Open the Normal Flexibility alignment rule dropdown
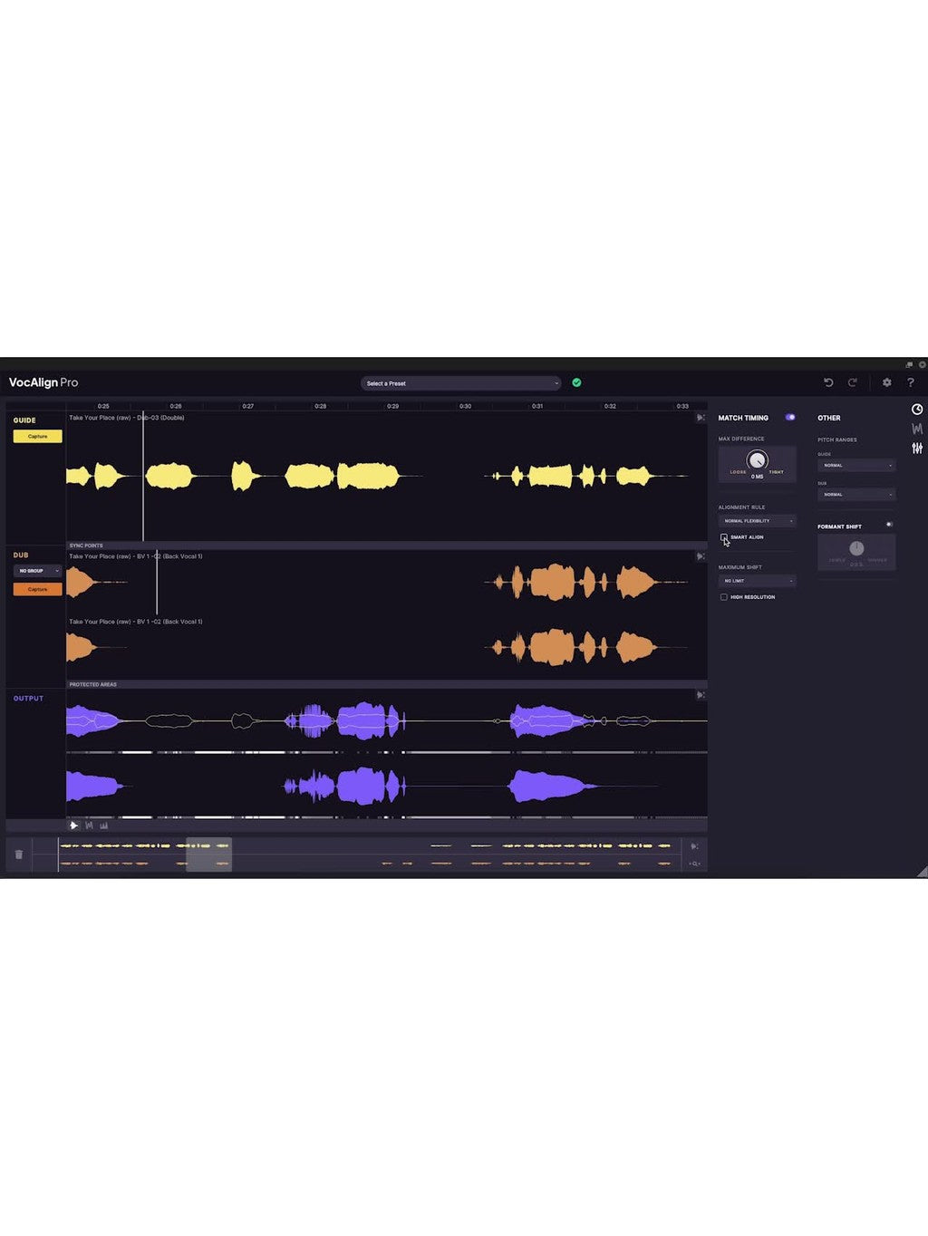The image size is (928, 1236). (757, 520)
